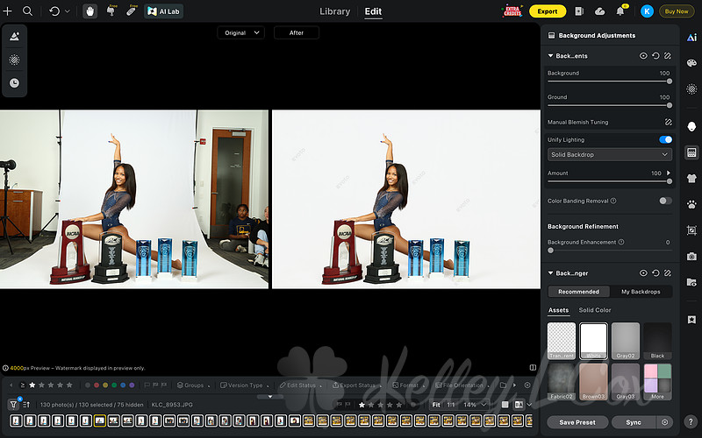The height and width of the screenshot is (438, 702).
Task: Open the pet paw panel icon
Action: click(x=691, y=204)
